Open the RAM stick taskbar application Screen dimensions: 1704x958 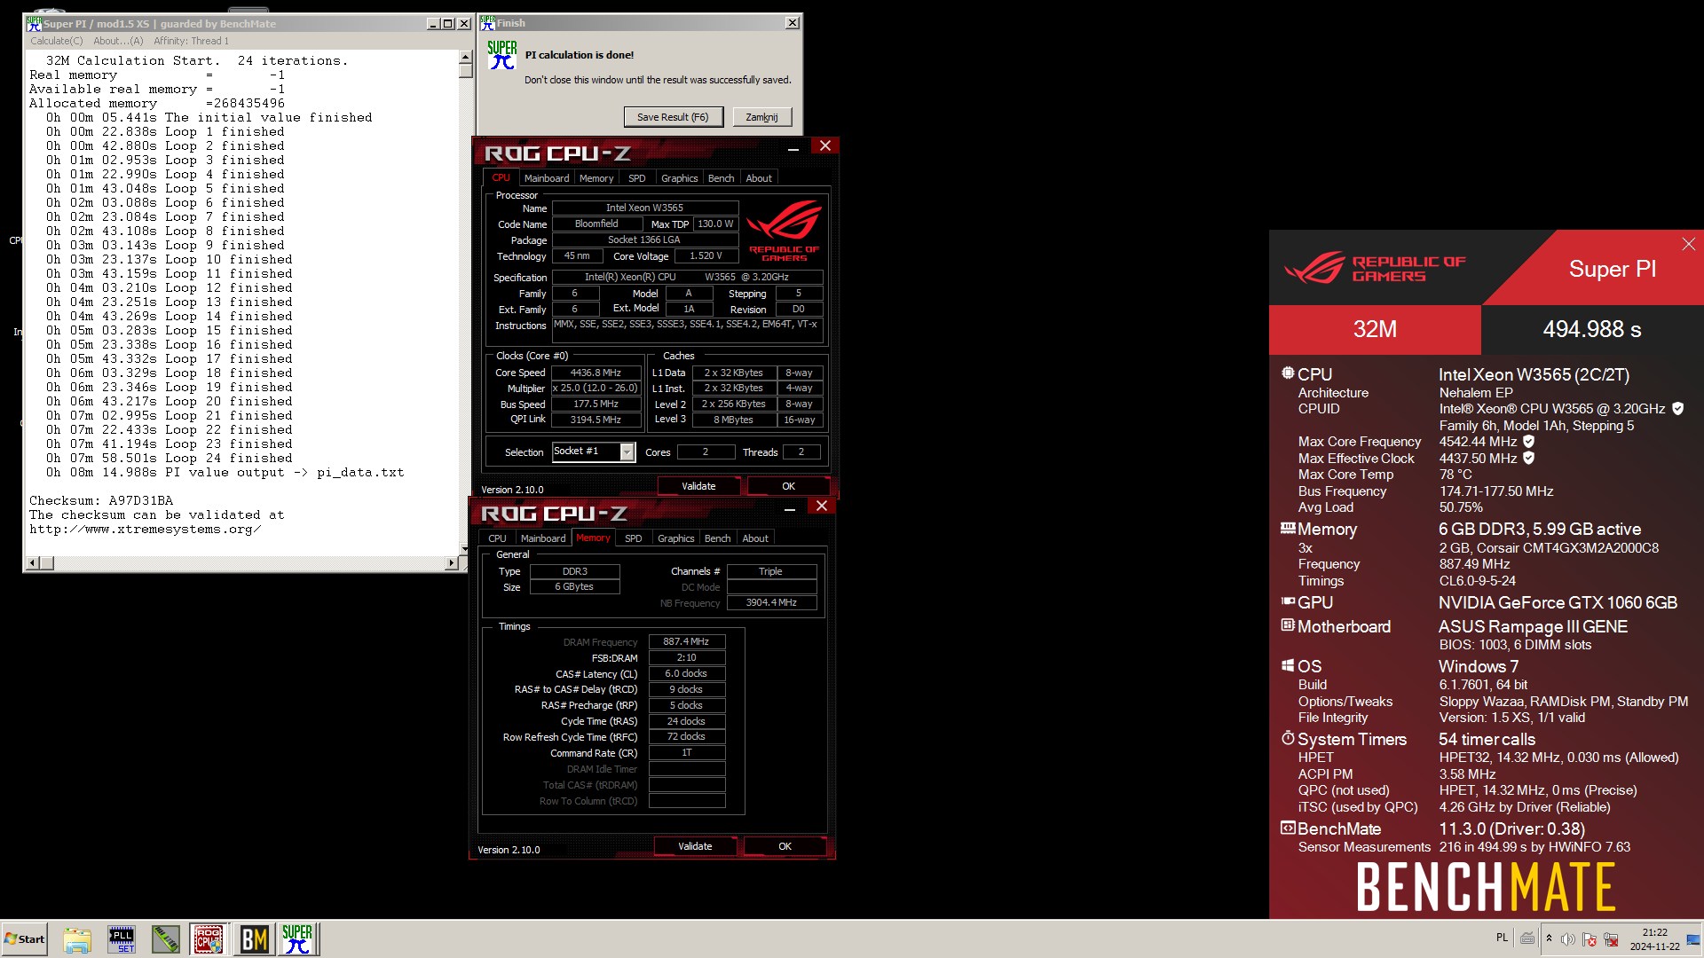(x=165, y=939)
